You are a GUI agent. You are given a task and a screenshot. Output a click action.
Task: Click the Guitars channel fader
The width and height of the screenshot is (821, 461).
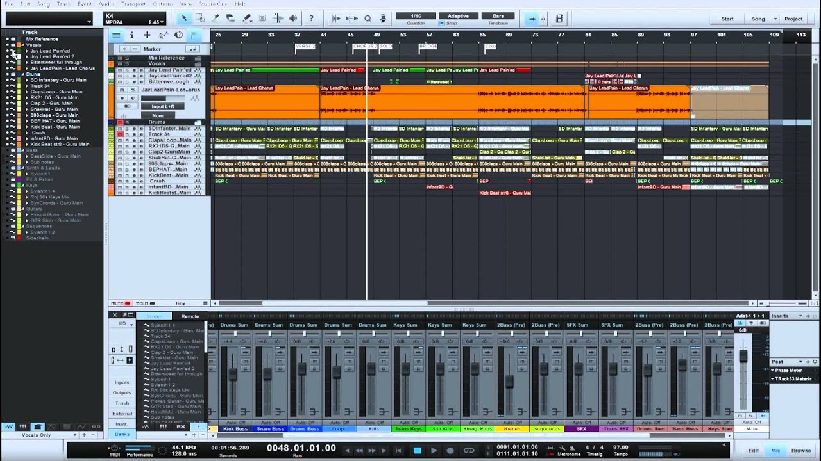(509, 380)
